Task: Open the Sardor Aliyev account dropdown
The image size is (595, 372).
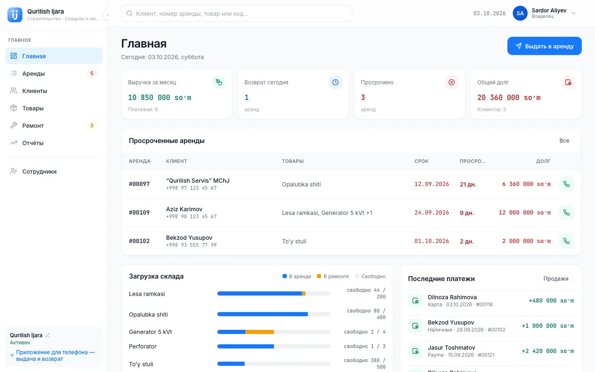Action: (545, 13)
